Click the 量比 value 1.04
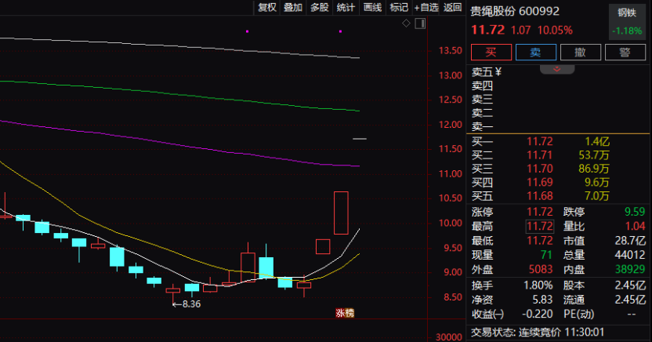This screenshot has width=652, height=342. (x=636, y=227)
